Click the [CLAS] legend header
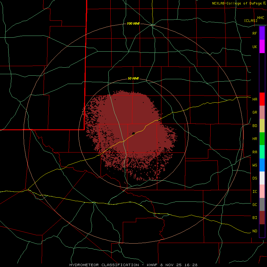The image size is (267, 267). 251,20
